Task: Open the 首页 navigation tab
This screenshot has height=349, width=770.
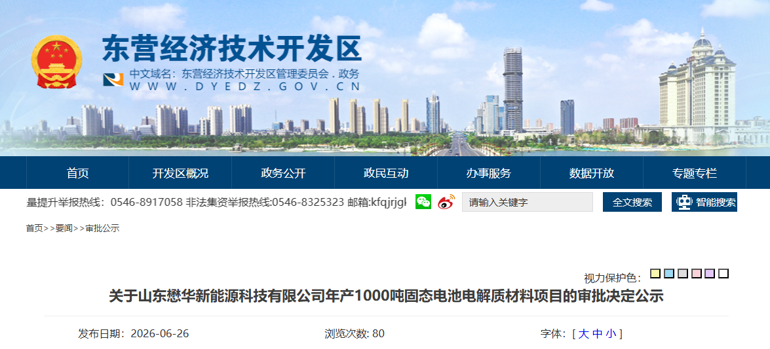Action: [x=77, y=173]
